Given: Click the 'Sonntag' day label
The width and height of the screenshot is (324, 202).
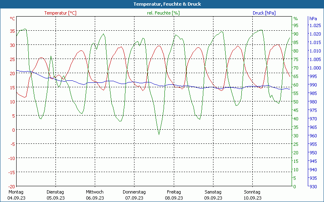Looking at the screenshot, I should pyautogui.click(x=252, y=192).
